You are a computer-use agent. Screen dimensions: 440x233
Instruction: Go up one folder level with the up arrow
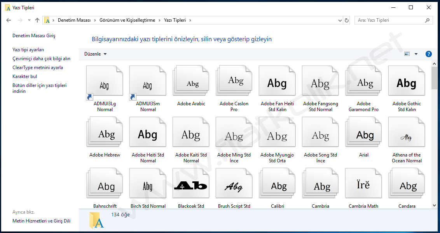tap(37, 20)
